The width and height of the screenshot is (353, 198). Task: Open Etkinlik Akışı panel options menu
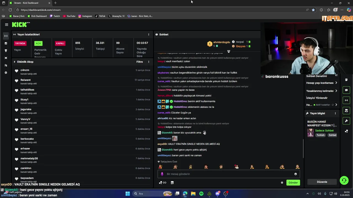pyautogui.click(x=149, y=62)
